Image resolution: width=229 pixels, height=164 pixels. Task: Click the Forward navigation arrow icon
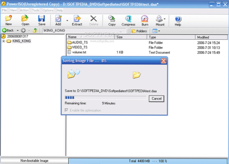tap(23, 30)
